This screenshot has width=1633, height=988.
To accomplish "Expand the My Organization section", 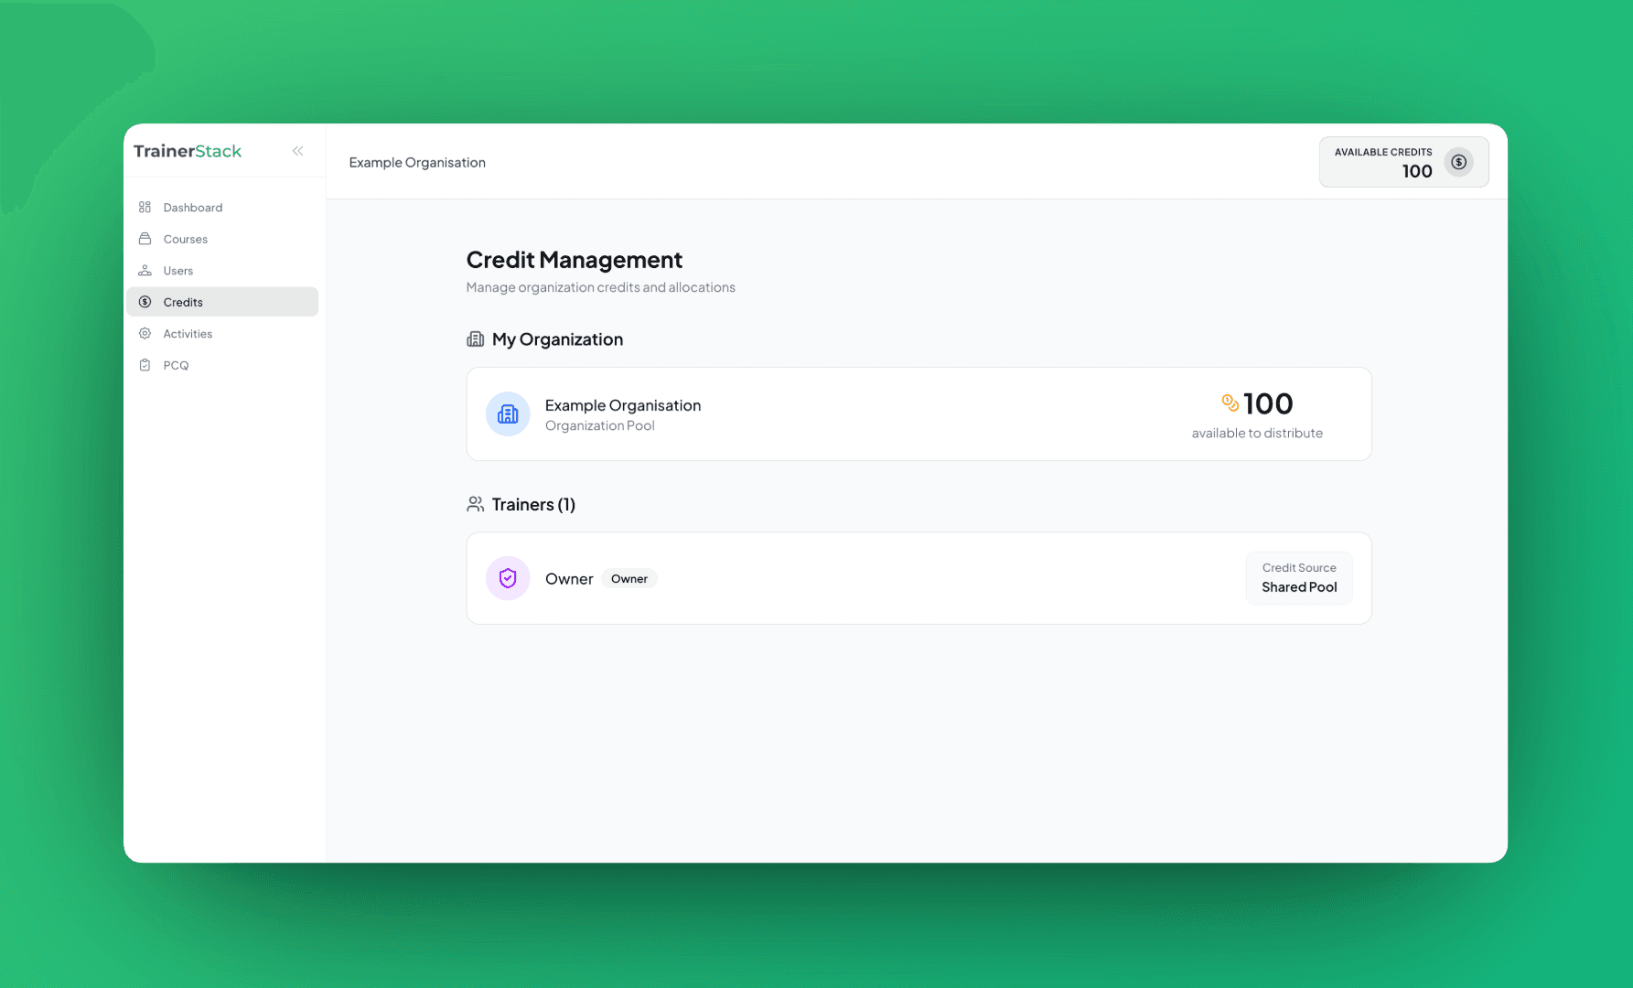I will click(557, 338).
